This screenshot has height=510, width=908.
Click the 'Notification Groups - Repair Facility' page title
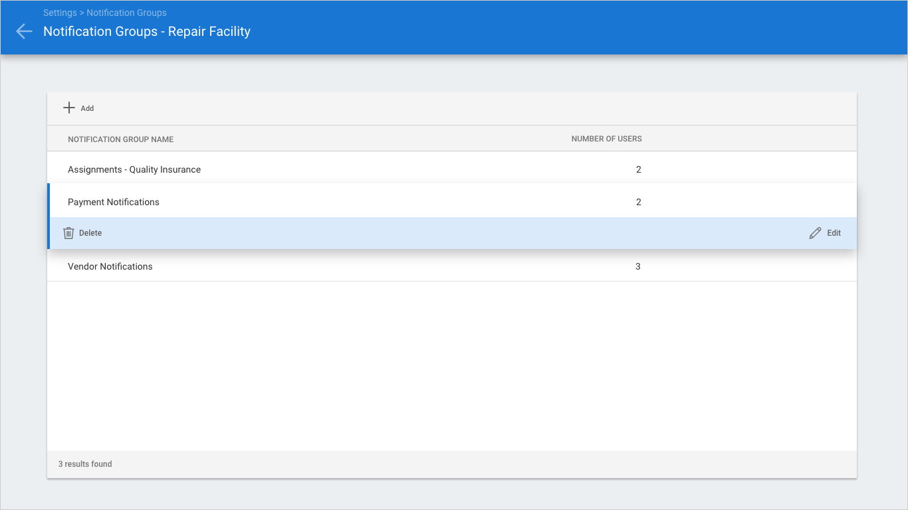pos(147,31)
